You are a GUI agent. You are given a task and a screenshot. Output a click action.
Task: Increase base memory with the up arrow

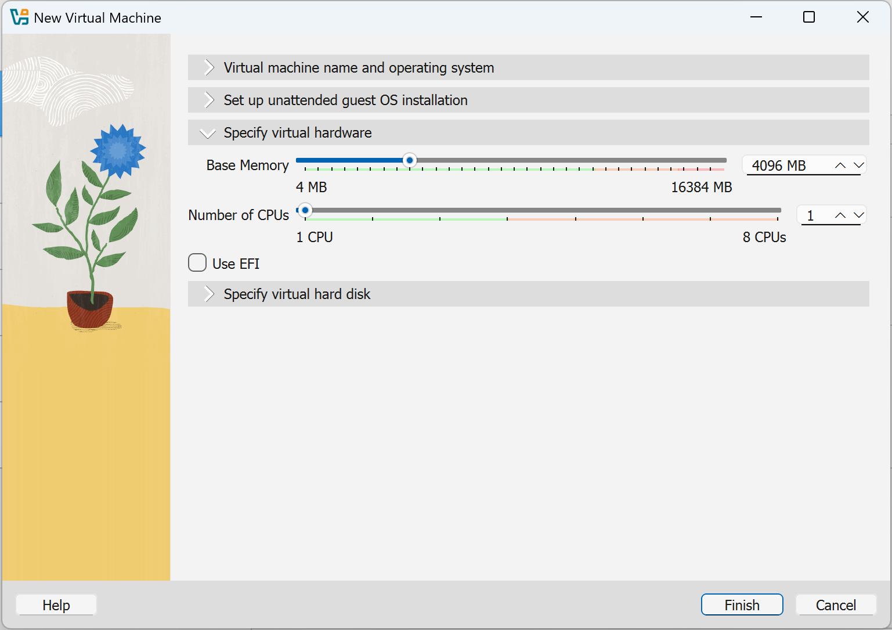[840, 165]
